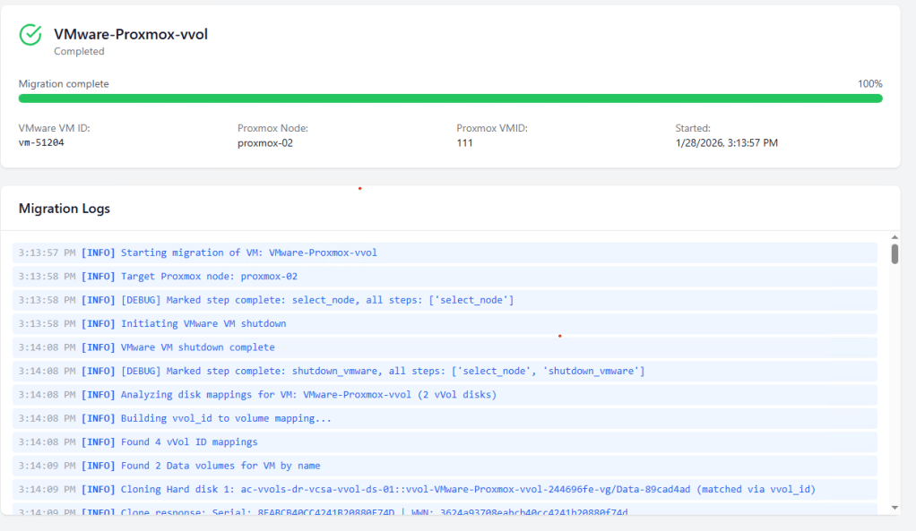
Task: Click the log panel scrollbar down arrow
Action: click(x=894, y=508)
